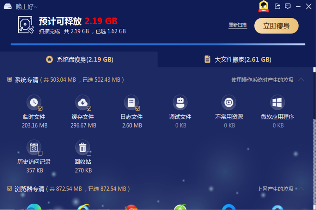Click the 回收站 trash can icon

point(82,147)
